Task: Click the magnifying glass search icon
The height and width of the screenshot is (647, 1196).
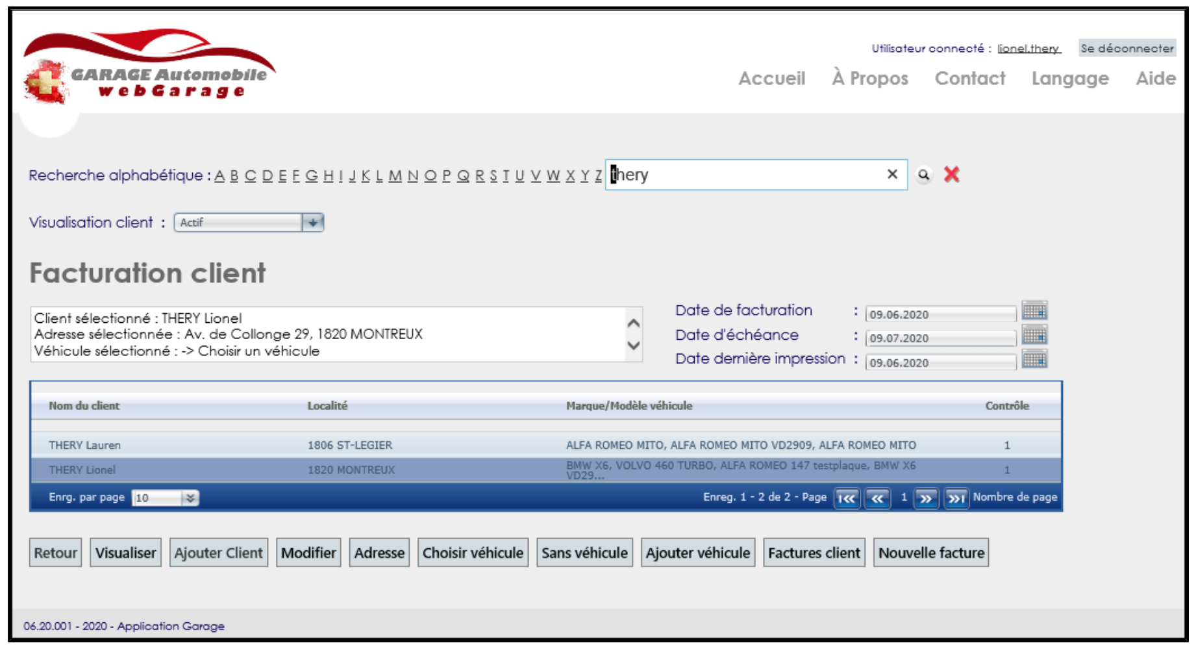Action: 923,175
